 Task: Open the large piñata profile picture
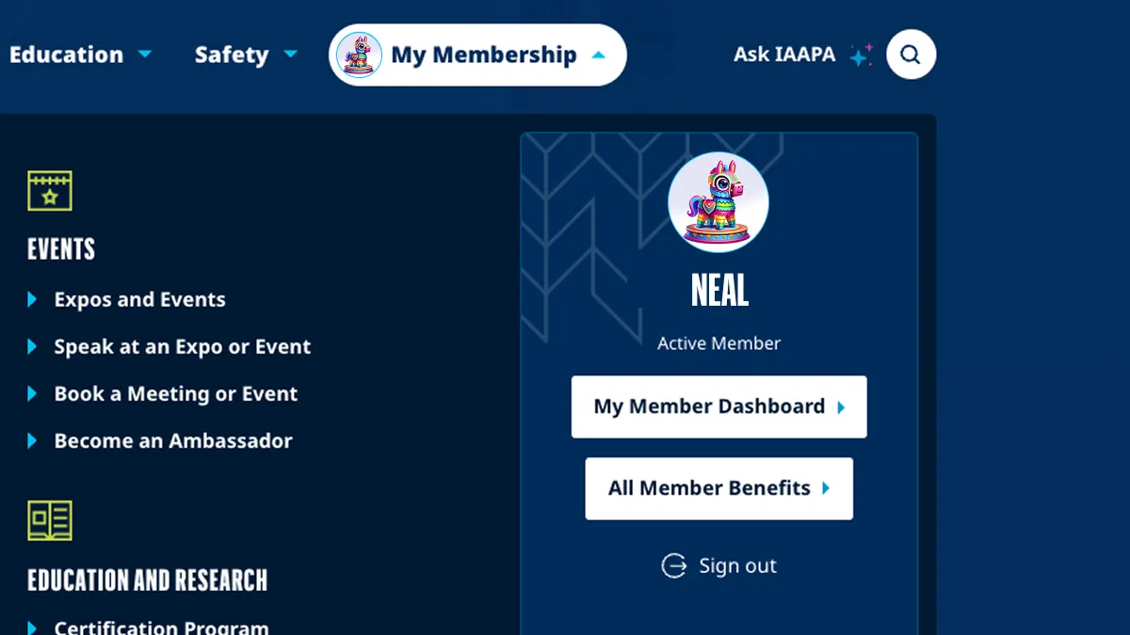coord(718,202)
